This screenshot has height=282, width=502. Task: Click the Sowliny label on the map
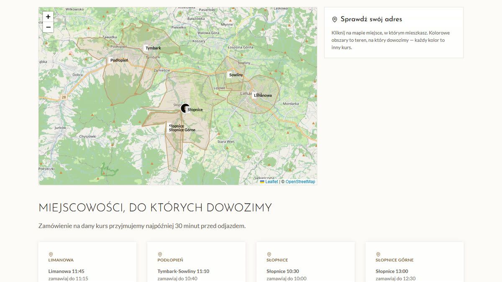(x=236, y=75)
